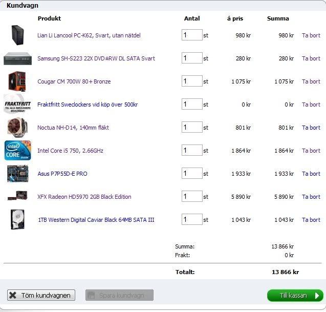Image resolution: width=326 pixels, height=312 pixels.
Task: Remove Asus P7P55D-E PRO via Ta bort
Action: tap(311, 174)
